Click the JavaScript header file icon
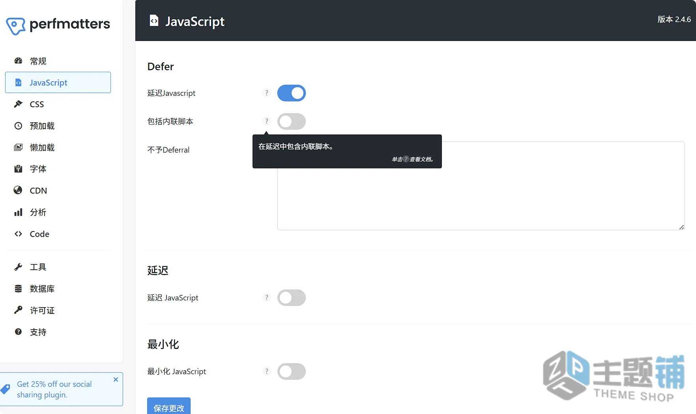The image size is (696, 414). coord(154,21)
